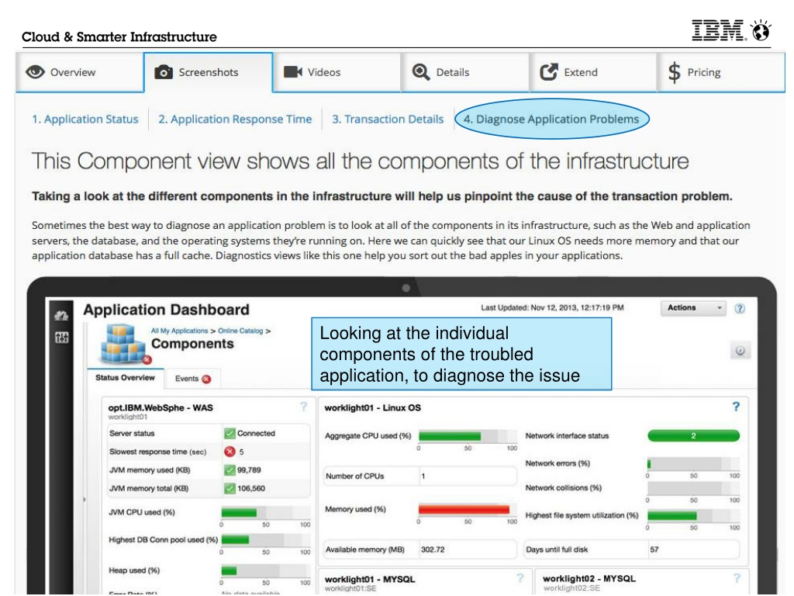Click the Components cubes icon

click(124, 345)
